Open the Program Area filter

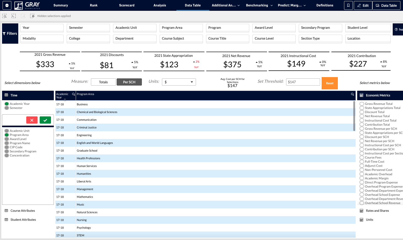(x=181, y=28)
